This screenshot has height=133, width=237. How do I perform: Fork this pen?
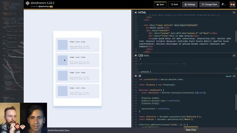[174, 4]
